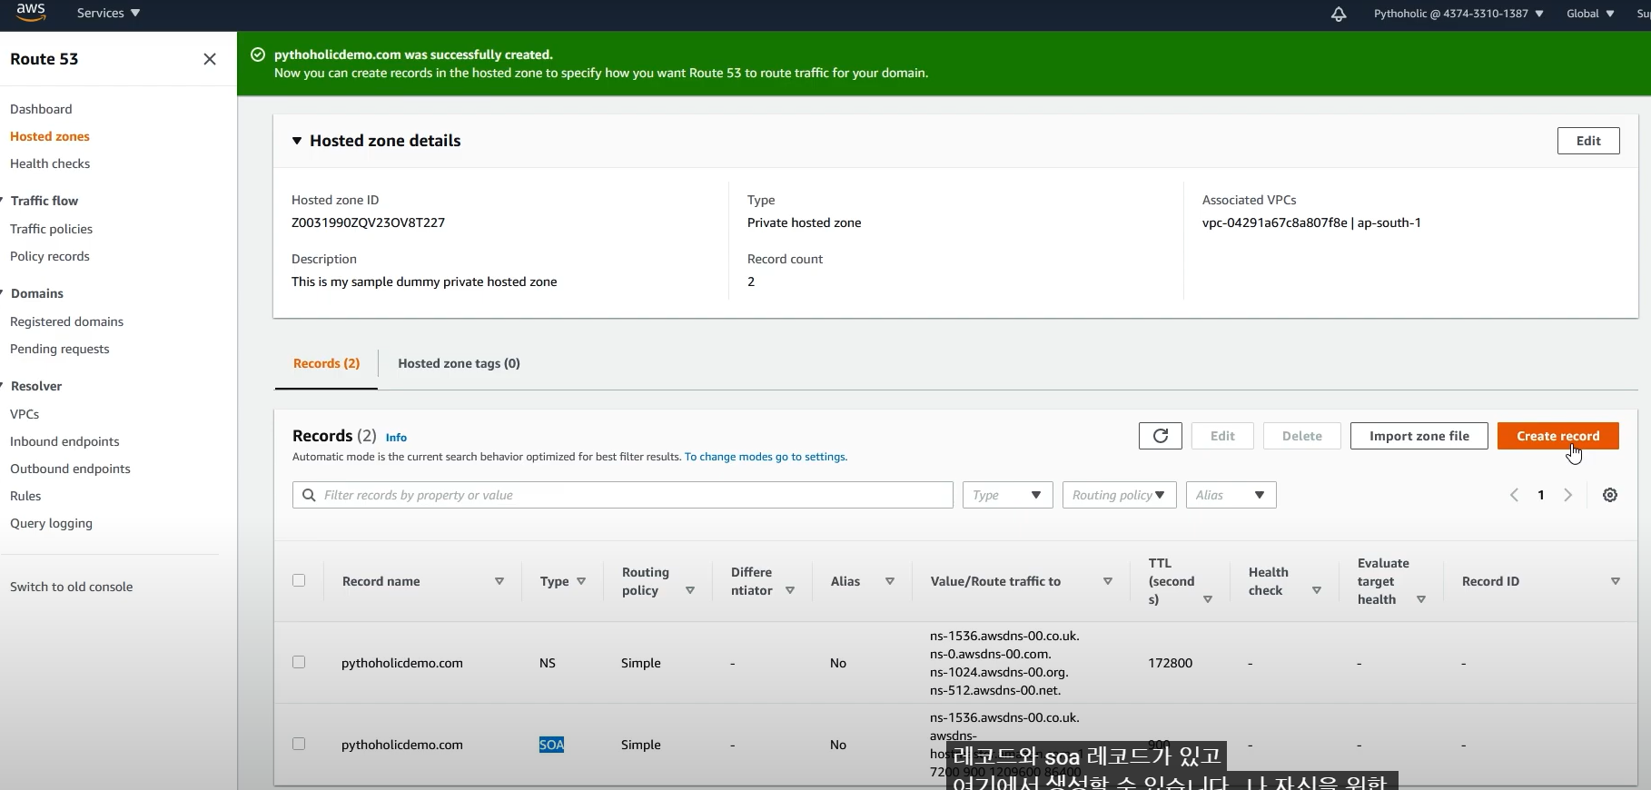Switch to Hosted zone tags (0) tab
This screenshot has height=790, width=1651.
[x=459, y=363]
